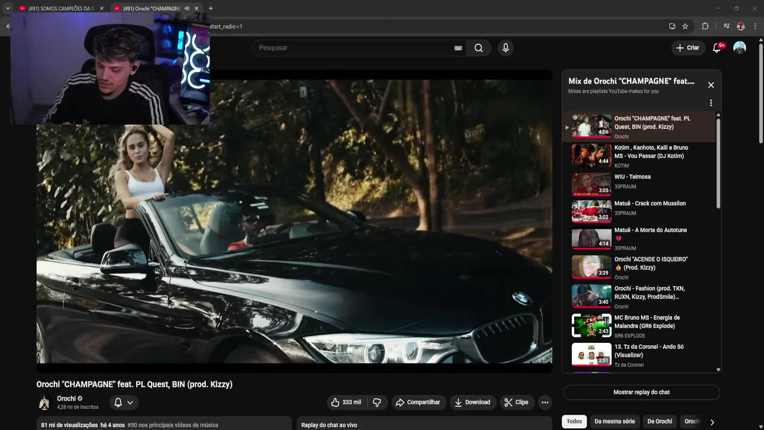Click Criar create button
Image resolution: width=764 pixels, height=430 pixels.
click(687, 48)
